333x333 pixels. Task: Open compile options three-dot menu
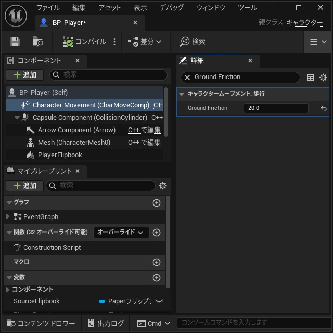114,42
